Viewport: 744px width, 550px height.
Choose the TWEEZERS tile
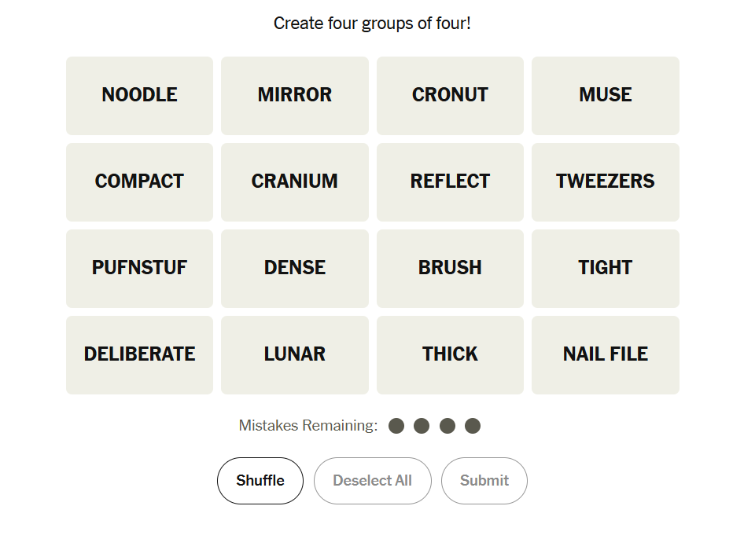click(605, 181)
